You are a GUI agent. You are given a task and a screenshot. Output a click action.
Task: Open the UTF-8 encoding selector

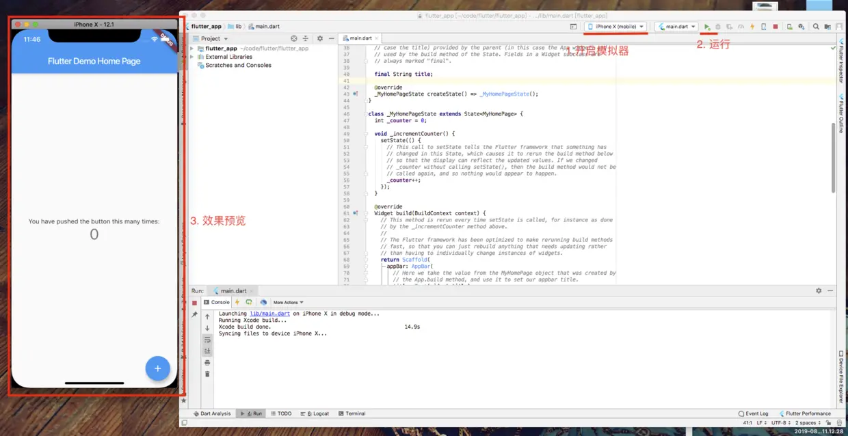click(780, 423)
